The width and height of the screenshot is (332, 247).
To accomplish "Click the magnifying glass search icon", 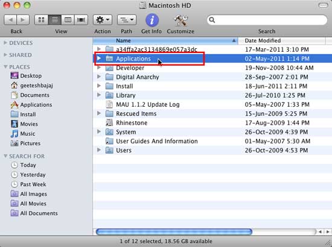I will 212,20.
